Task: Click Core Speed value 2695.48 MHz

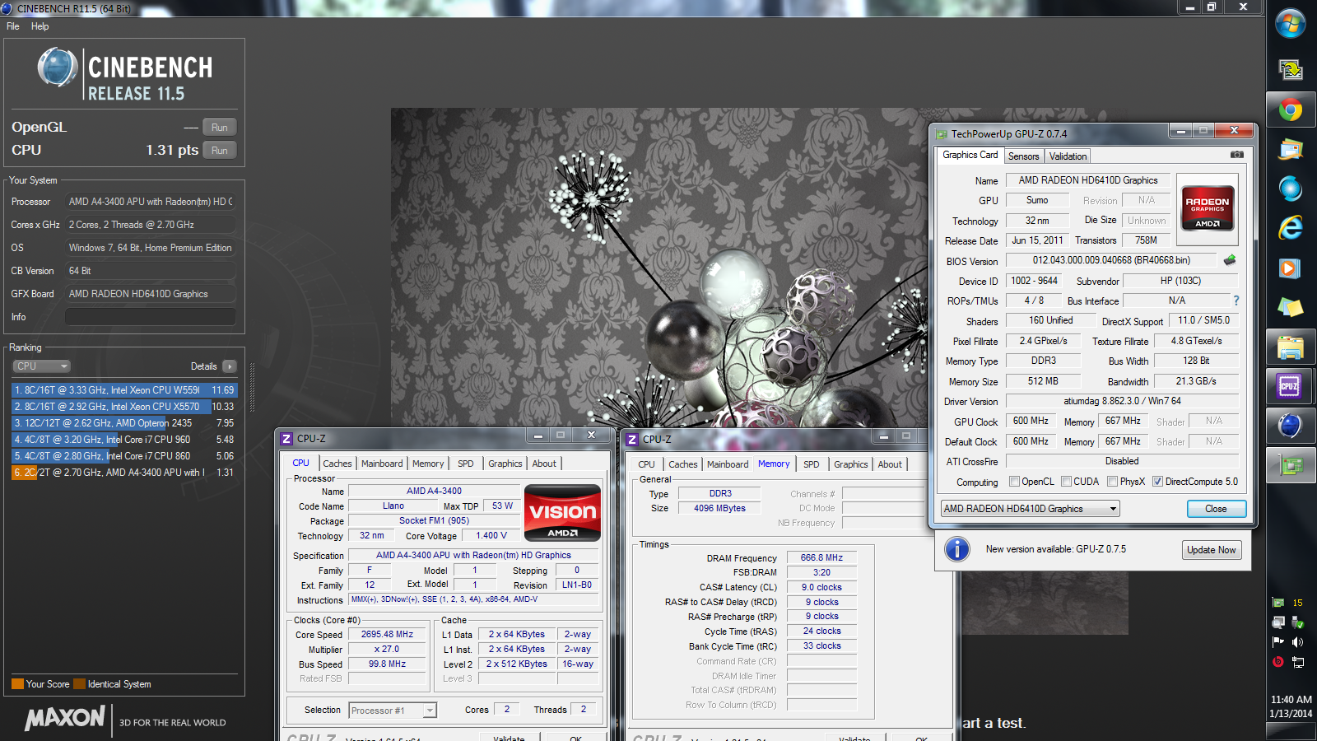Action: coord(387,635)
